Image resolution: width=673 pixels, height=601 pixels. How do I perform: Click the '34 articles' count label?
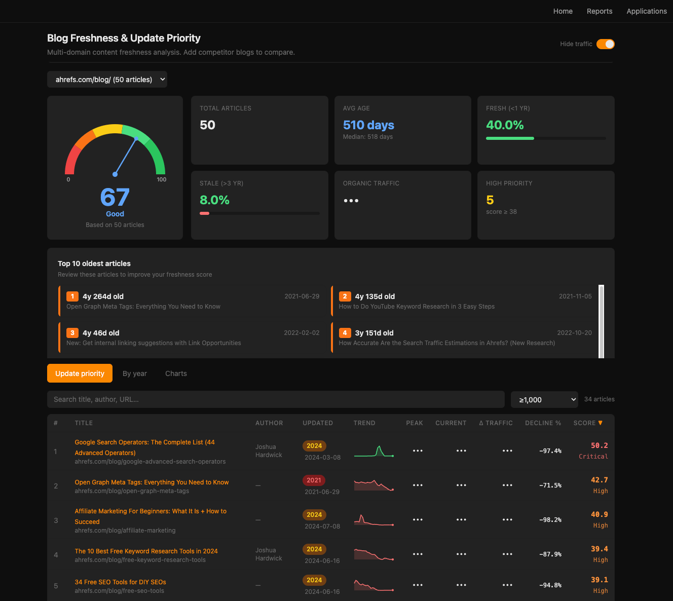(x=600, y=399)
